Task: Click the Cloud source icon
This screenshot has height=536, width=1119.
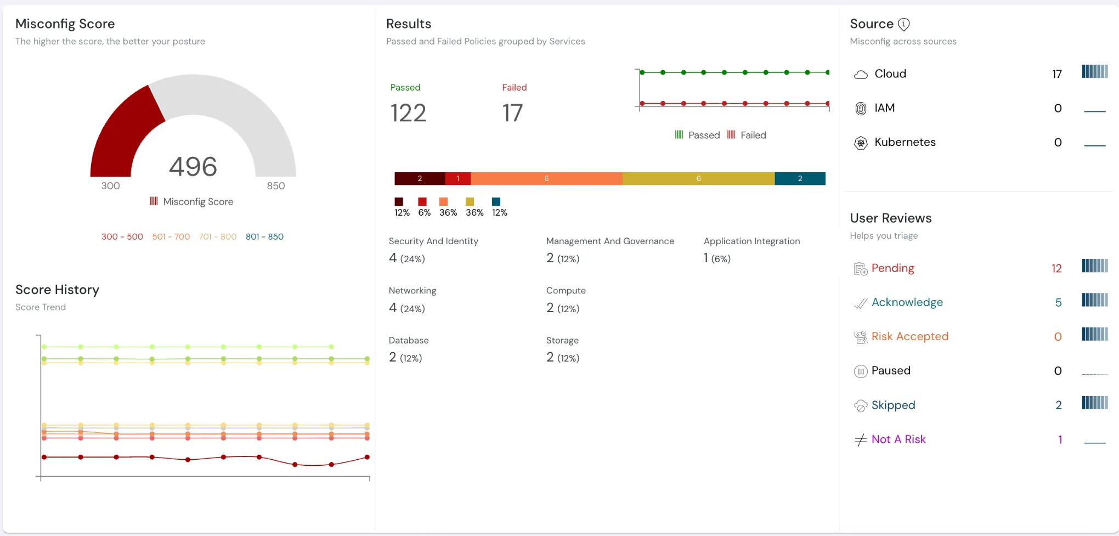Action: (861, 74)
